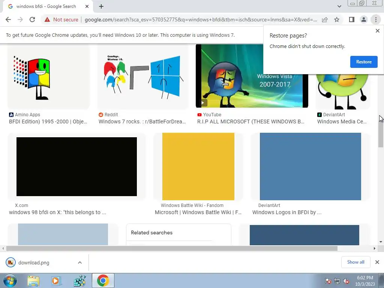This screenshot has width=384, height=288.
Task: Open the pinned control panel taskbar icon
Action: (x=80, y=281)
